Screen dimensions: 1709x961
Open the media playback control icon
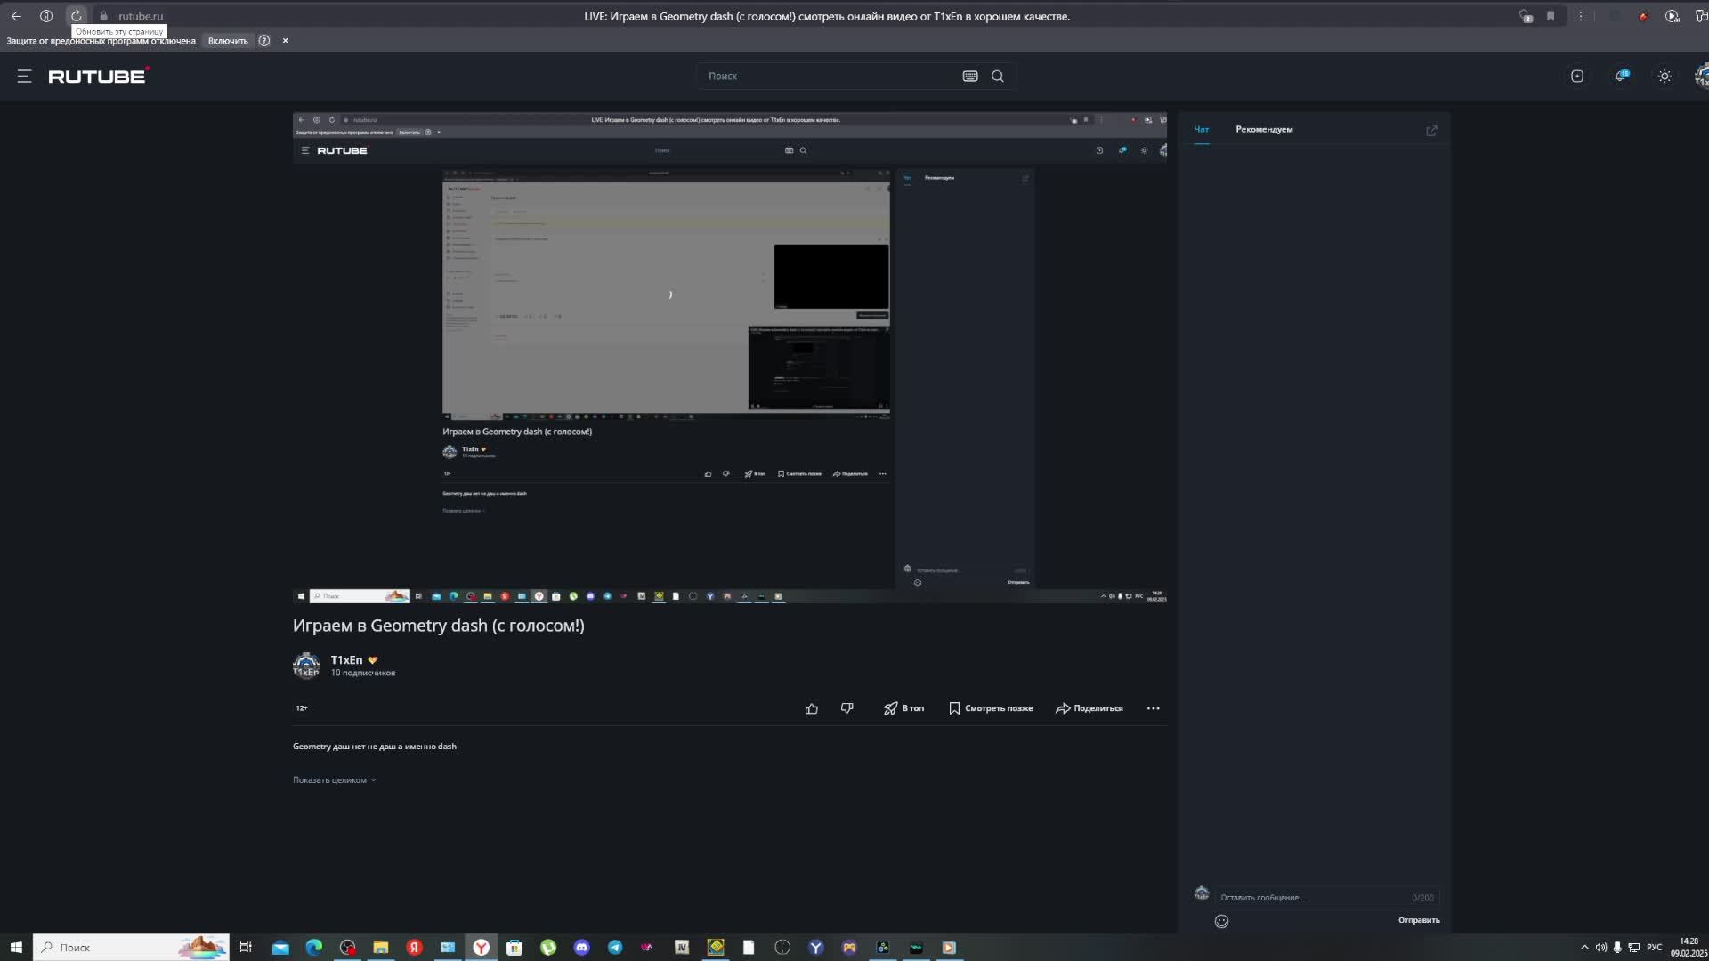click(x=1673, y=16)
